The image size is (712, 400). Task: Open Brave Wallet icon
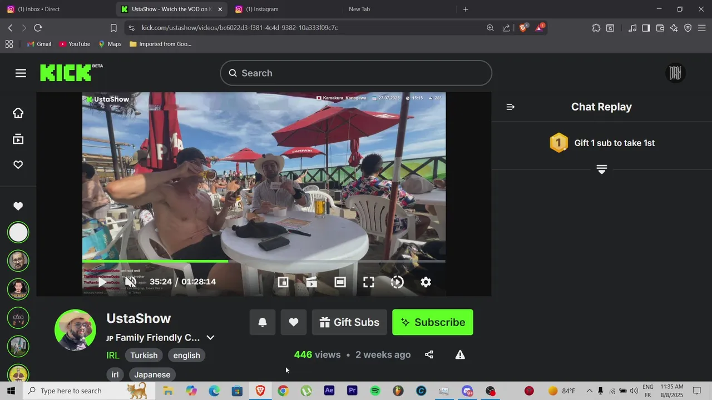pyautogui.click(x=660, y=28)
